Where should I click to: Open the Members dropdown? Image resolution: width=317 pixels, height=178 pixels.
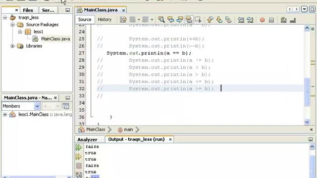pos(37,106)
